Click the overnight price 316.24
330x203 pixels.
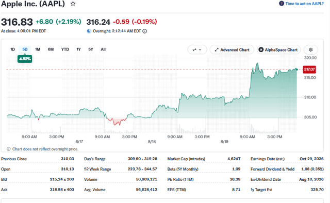pos(98,22)
